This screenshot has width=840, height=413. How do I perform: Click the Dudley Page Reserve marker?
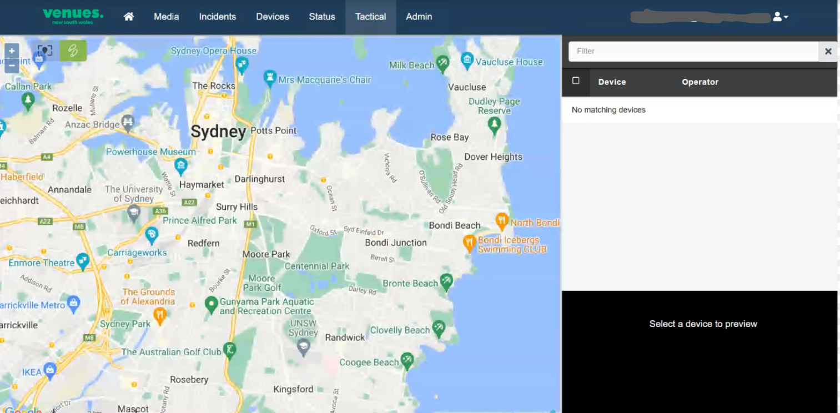494,125
